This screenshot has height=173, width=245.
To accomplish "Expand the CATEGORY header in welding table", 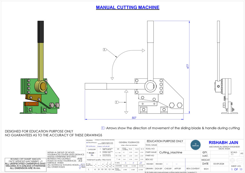I will pos(92,149).
